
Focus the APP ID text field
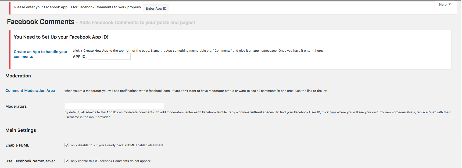point(109,57)
